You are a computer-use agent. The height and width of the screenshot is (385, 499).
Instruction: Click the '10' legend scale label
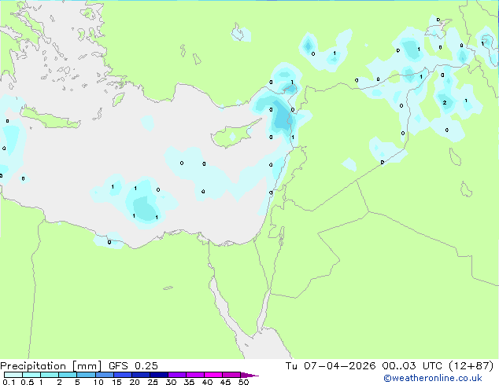[x=98, y=382]
